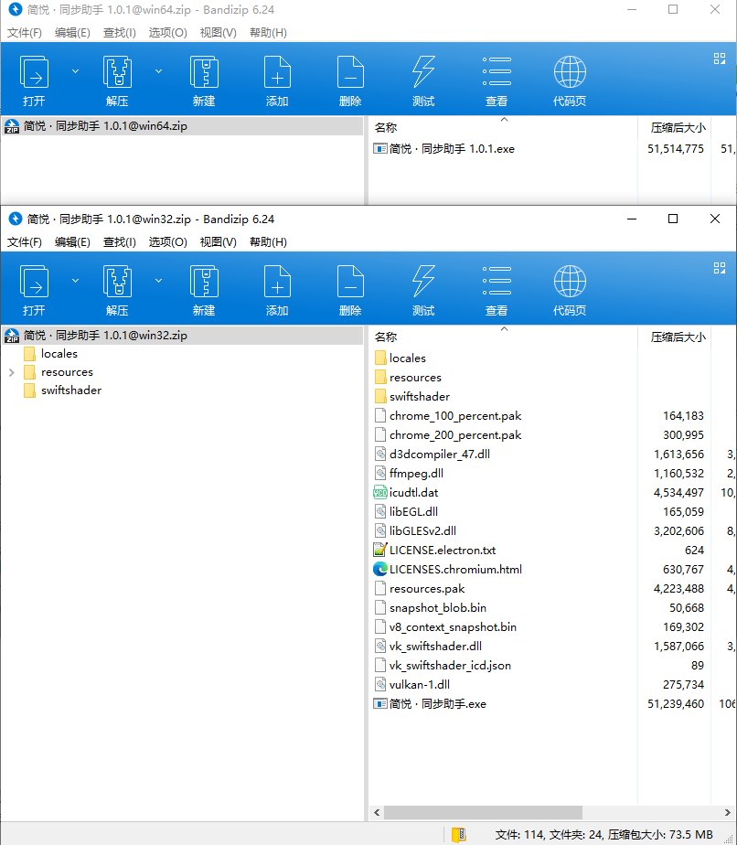Open 编辑(E) menu in win32 window
Viewport: 737px width, 845px height.
[72, 242]
